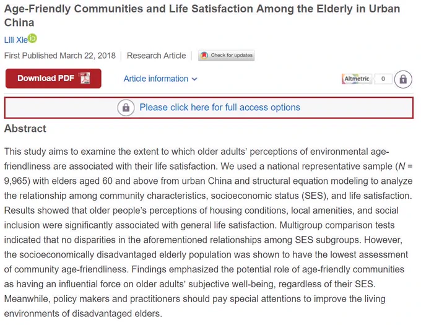Open the Article information section
Screen dimensions: 421x325
(x=156, y=79)
